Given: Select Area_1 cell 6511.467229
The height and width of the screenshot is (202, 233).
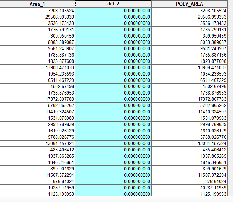Looking at the screenshot, I should pyautogui.click(x=37, y=80).
